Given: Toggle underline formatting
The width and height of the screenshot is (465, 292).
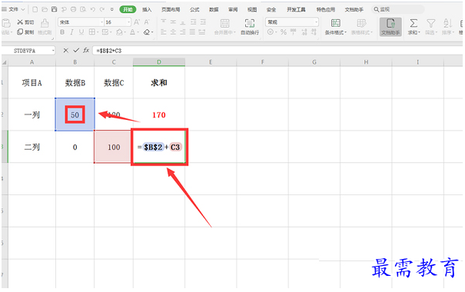Looking at the screenshot, I should pos(81,32).
